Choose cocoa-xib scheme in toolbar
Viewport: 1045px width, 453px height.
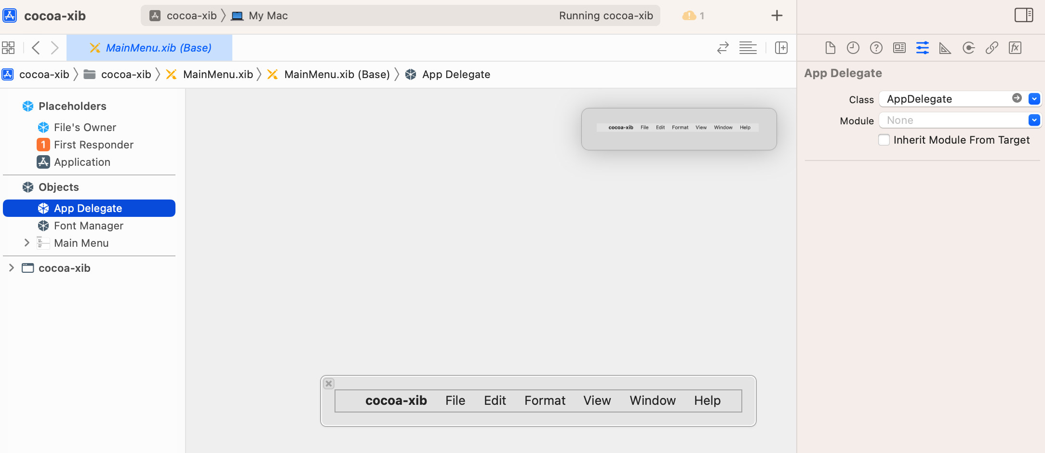(183, 15)
